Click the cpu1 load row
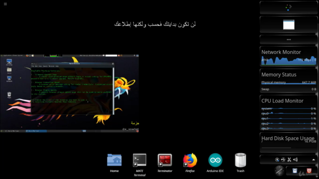This screenshot has height=179, width=319. (289, 118)
